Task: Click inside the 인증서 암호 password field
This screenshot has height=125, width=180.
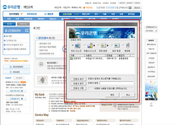Action: pos(117,83)
